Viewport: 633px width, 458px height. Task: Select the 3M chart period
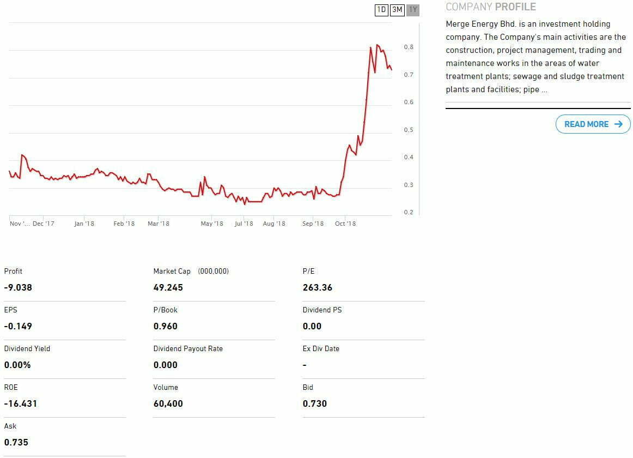click(397, 10)
